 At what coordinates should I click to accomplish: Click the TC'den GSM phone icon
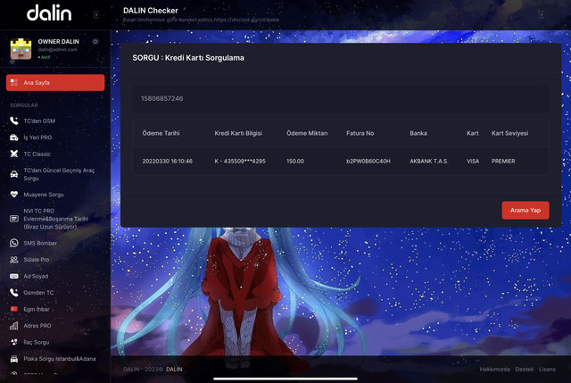[x=13, y=121]
